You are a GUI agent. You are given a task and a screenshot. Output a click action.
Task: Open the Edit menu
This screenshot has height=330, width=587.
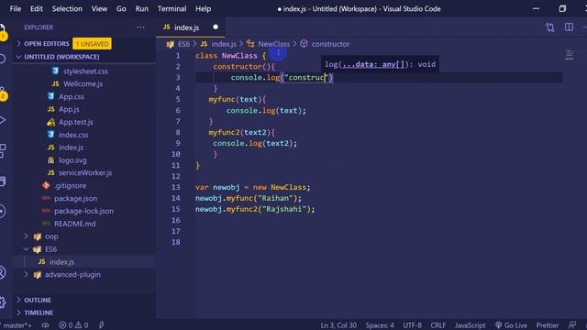(x=37, y=8)
